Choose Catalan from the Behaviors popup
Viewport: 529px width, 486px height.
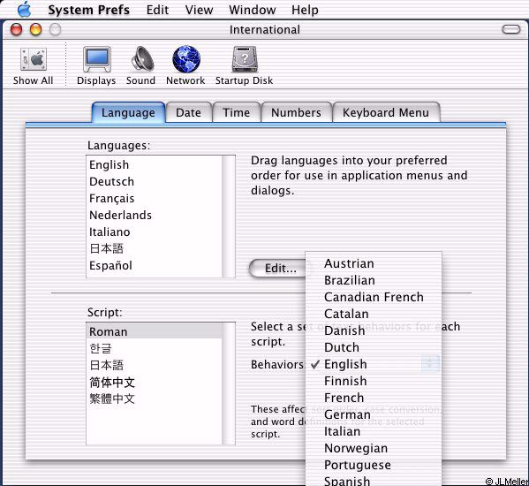point(374,314)
